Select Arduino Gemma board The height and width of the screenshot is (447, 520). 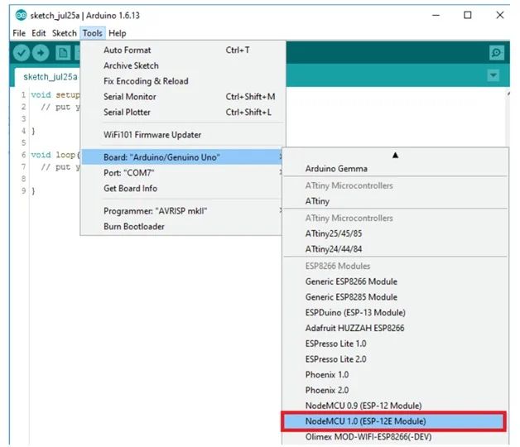[x=395, y=169]
